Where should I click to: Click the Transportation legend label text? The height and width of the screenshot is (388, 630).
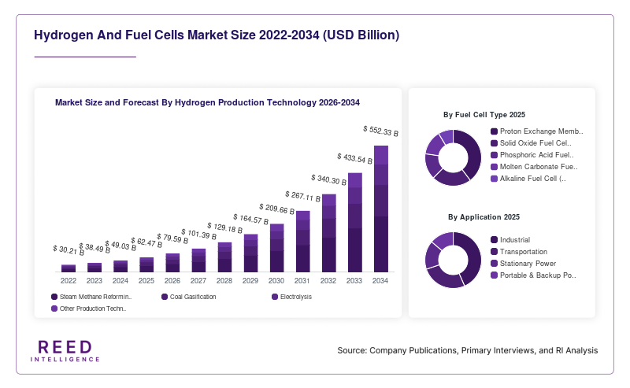tap(524, 252)
